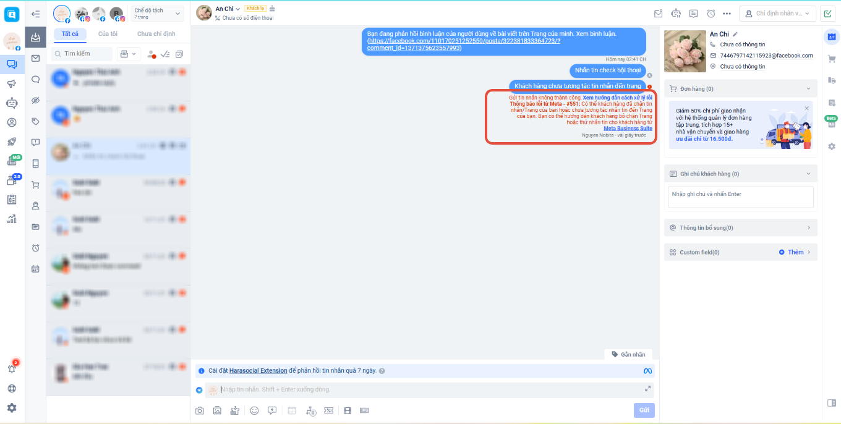Image resolution: width=841 pixels, height=424 pixels.
Task: Click the Gửi send button
Action: pos(644,410)
